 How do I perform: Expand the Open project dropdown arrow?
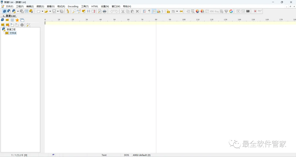click(x=18, y=11)
